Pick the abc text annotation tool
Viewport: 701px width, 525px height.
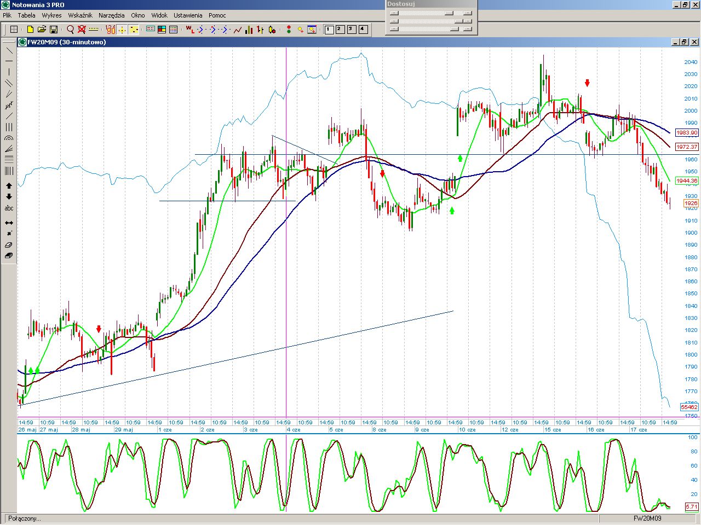[9, 208]
